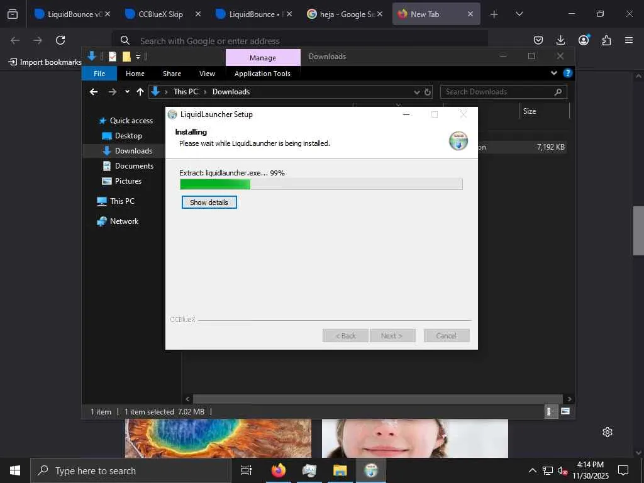This screenshot has height=483, width=644.
Task: Show hidden system tray icons
Action: [532, 470]
